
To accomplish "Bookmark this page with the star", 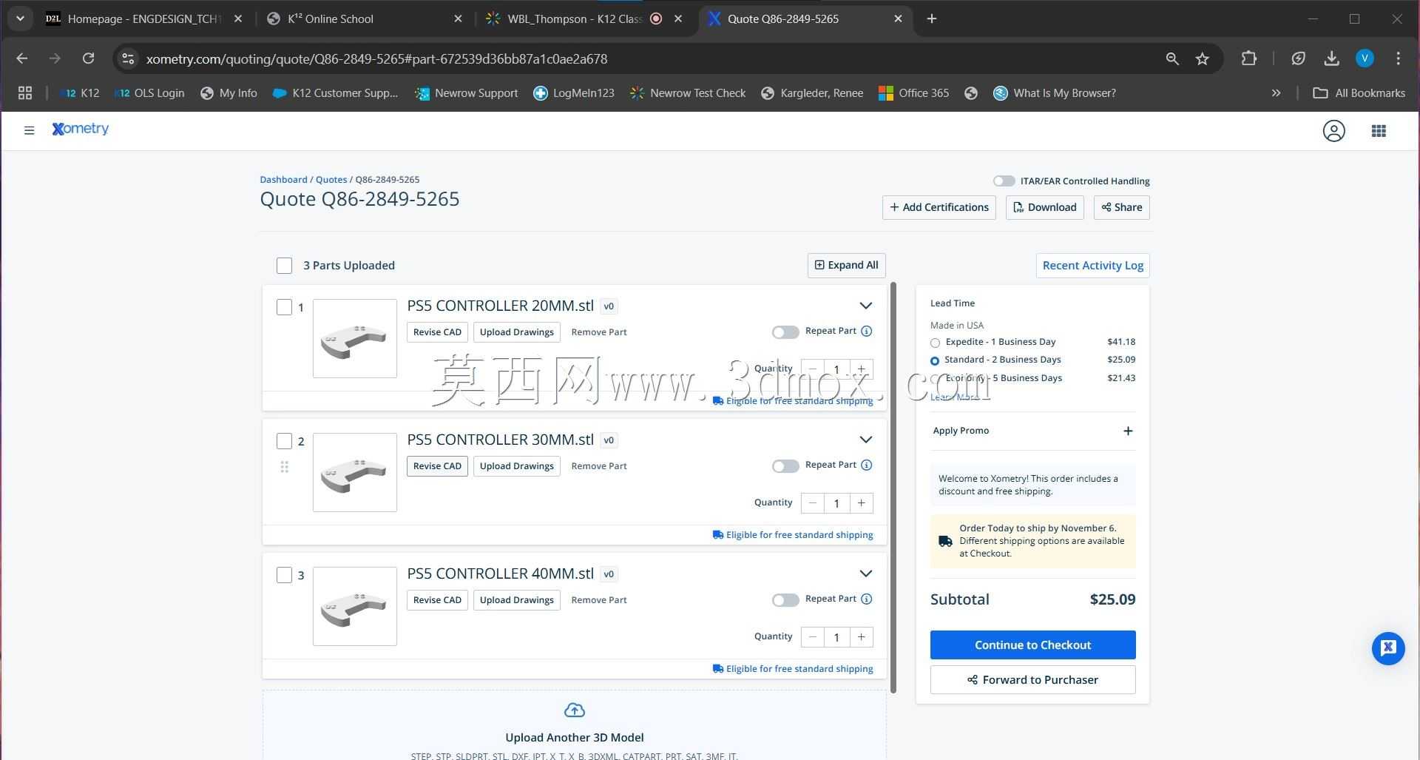I will [1203, 58].
